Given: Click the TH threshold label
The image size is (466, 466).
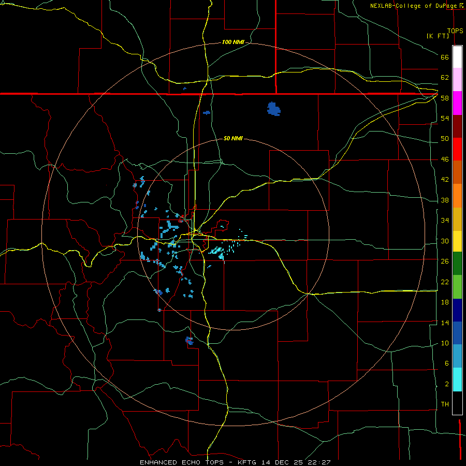Looking at the screenshot, I should tap(445, 404).
